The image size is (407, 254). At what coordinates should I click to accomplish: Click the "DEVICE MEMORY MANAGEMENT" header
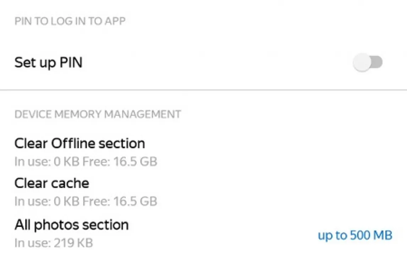(98, 114)
